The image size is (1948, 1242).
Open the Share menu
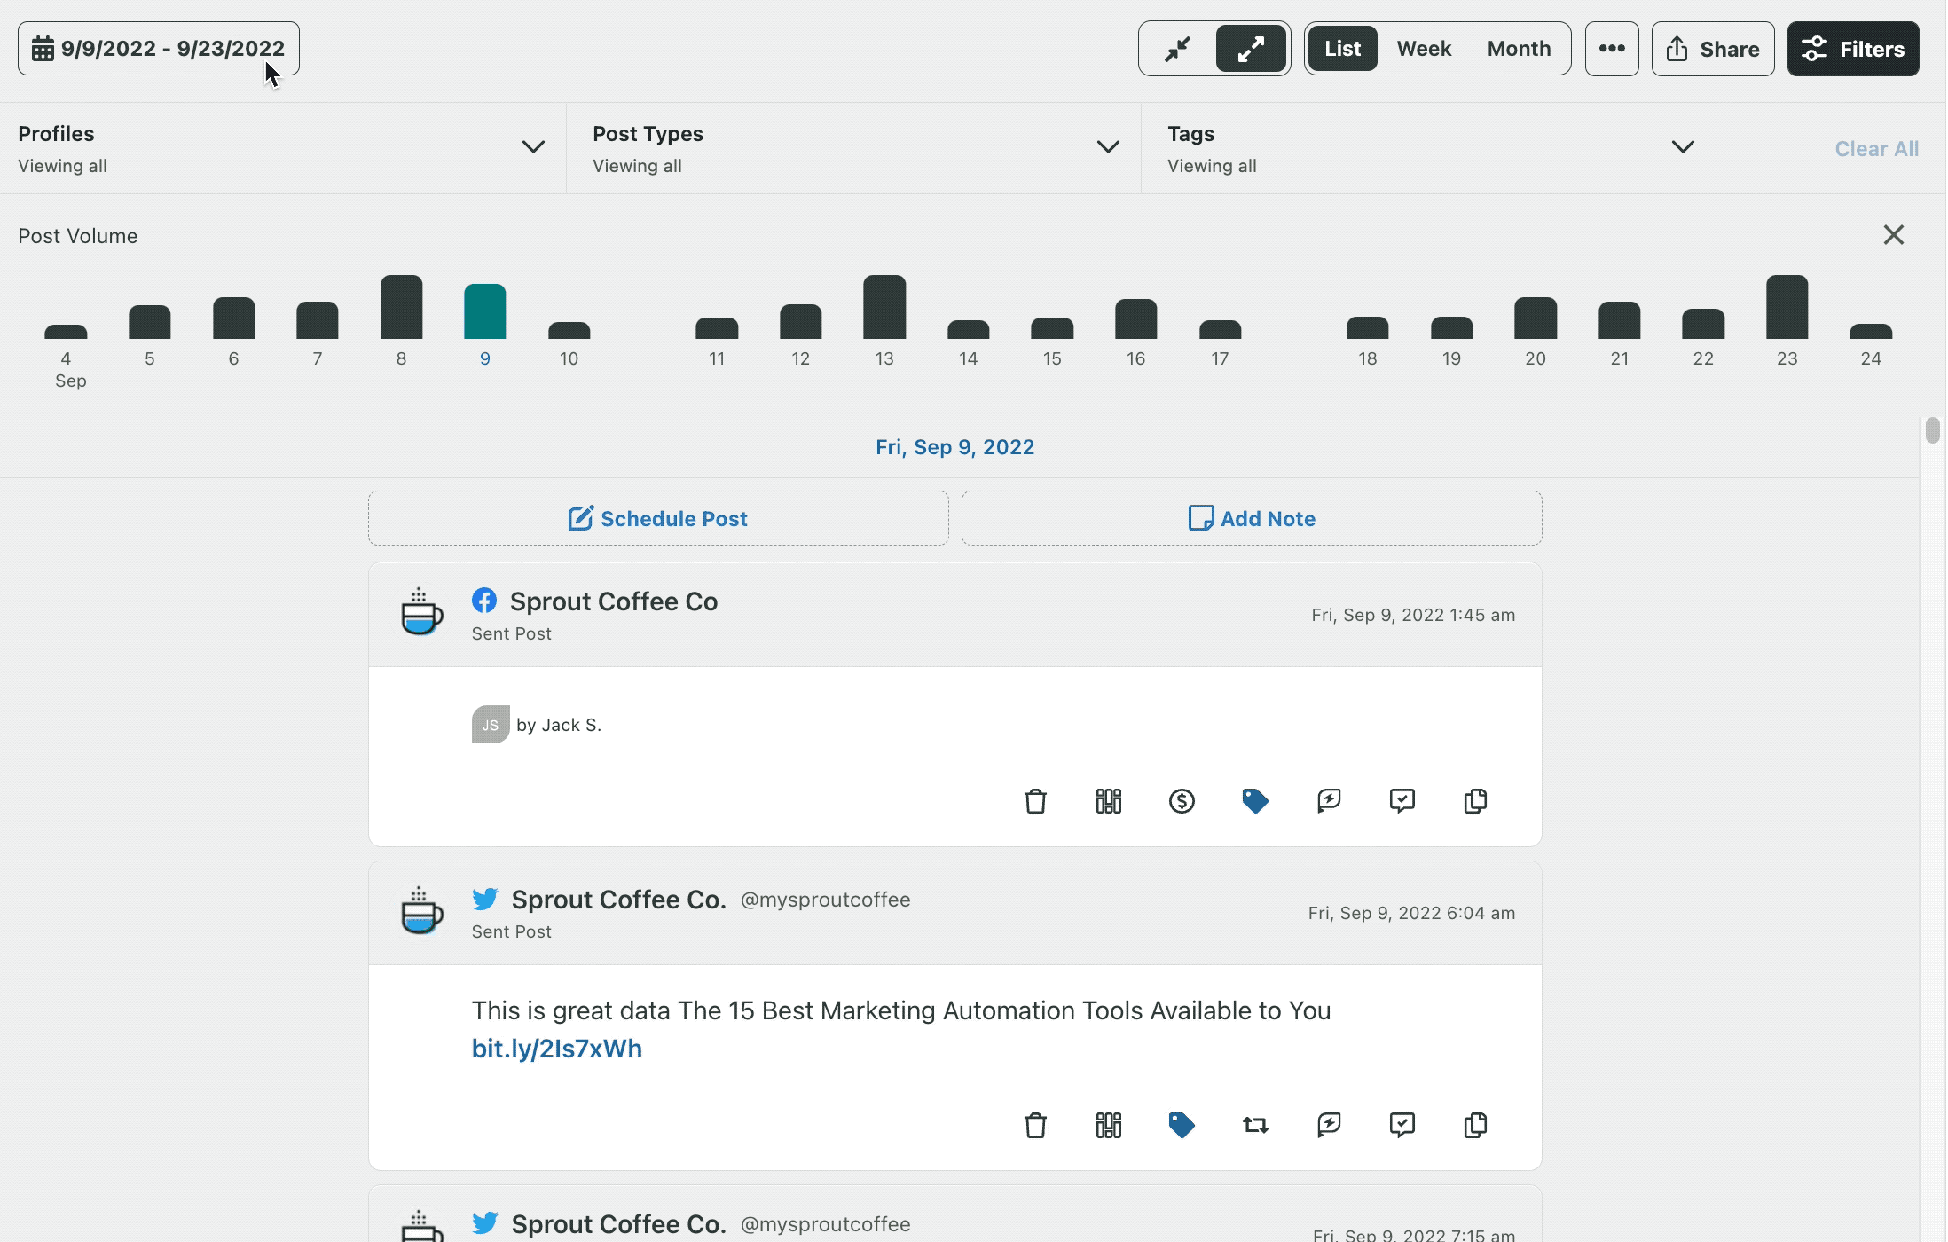coord(1713,49)
